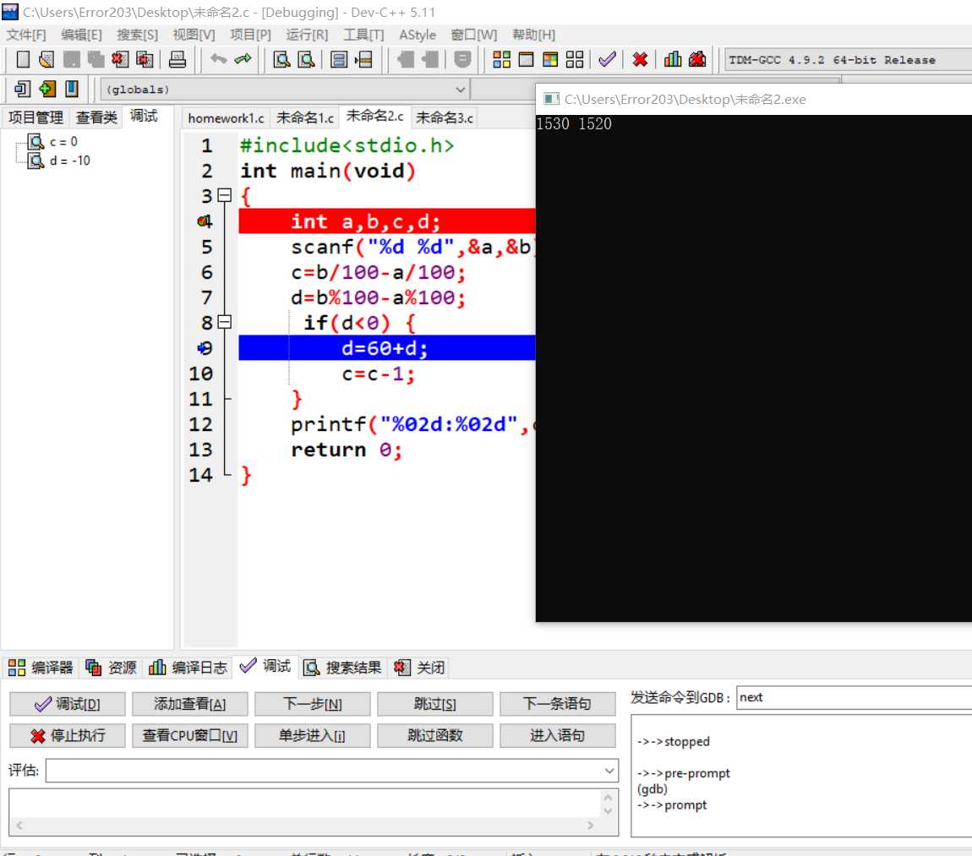Click the blue current-line arrow on line 9
The width and height of the screenshot is (972, 856).
click(205, 348)
